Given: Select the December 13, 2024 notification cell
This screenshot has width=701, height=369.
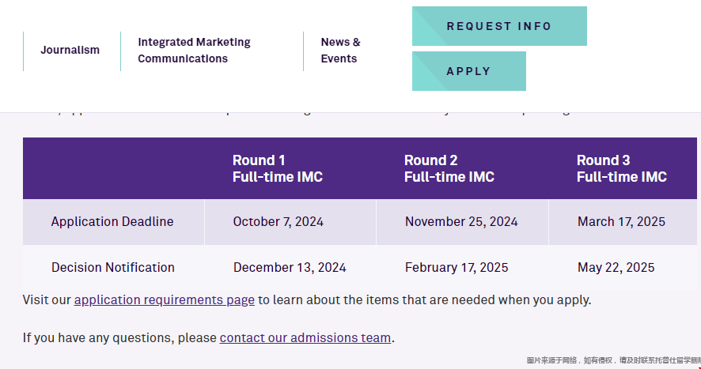Looking at the screenshot, I should click(290, 267).
